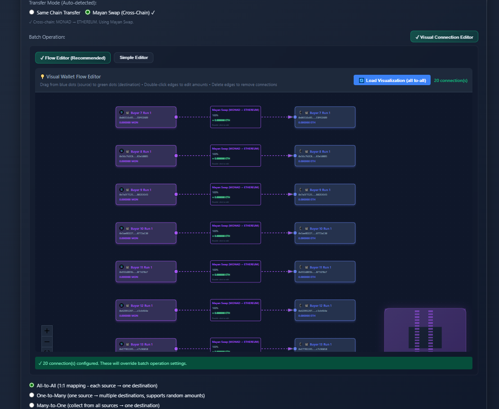499x409 pixels.
Task: Click the Mayan Swap edge box for Buyer 7
Action: [235, 117]
